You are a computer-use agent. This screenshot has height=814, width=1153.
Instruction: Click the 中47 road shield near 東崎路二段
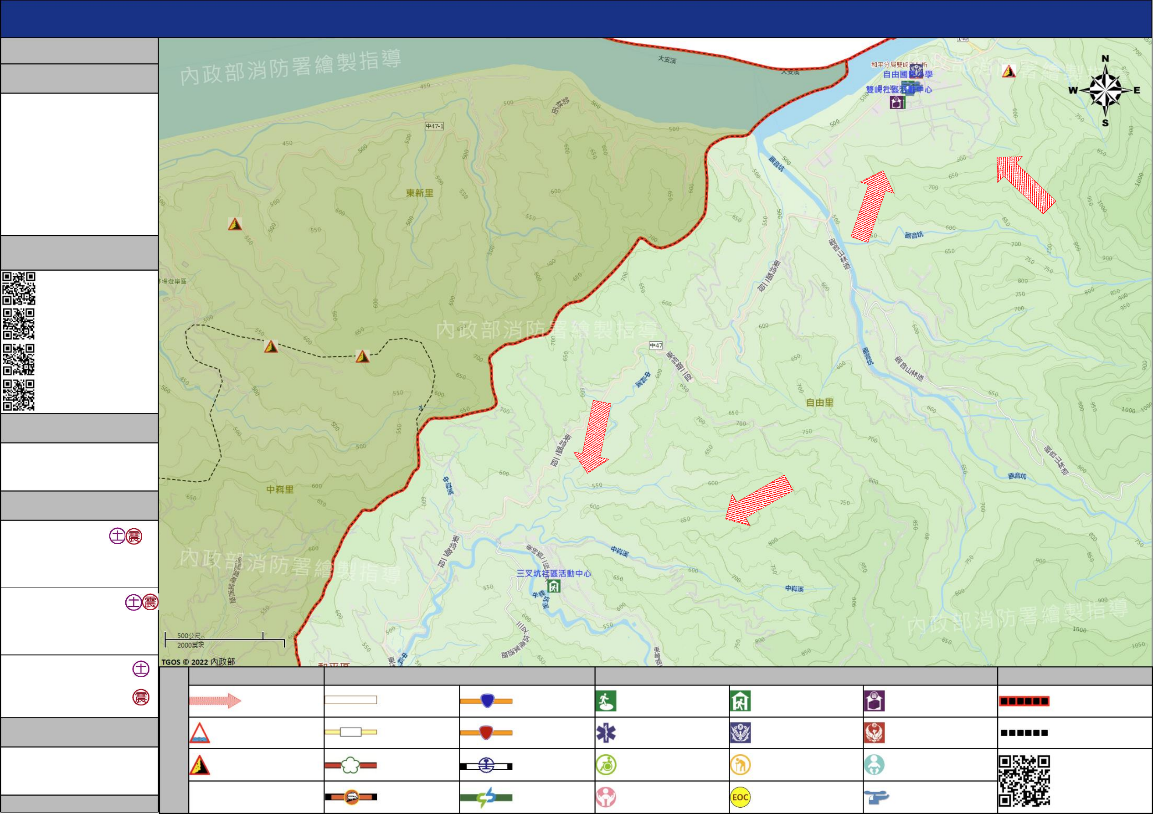(x=656, y=345)
